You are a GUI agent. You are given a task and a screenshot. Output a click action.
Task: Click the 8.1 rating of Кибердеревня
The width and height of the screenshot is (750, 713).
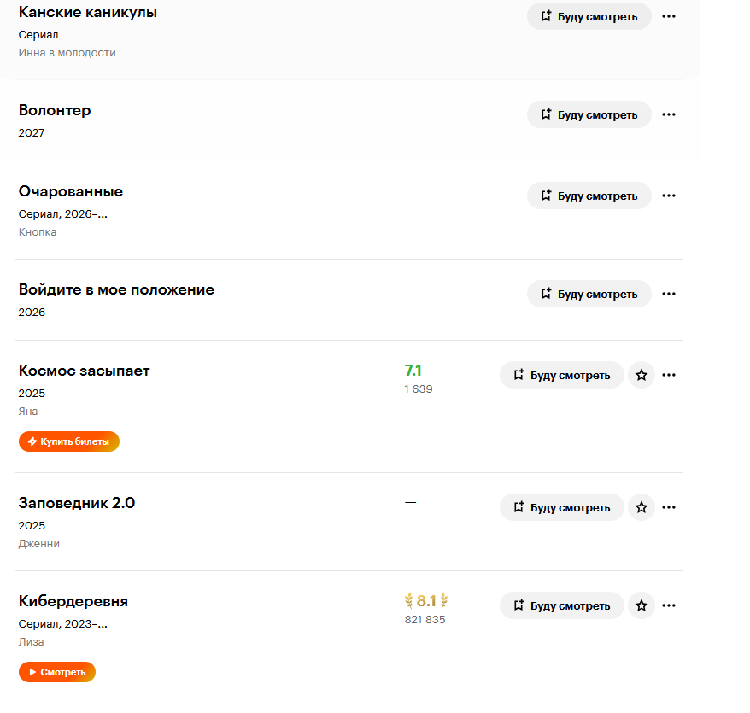[x=426, y=601]
